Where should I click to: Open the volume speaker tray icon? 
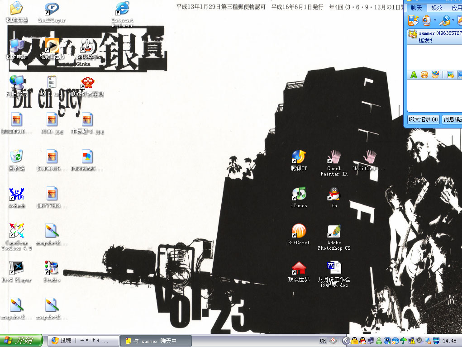[x=419, y=341]
